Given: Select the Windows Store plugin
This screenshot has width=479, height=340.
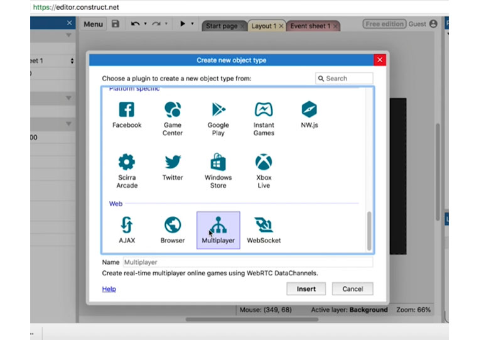Looking at the screenshot, I should pyautogui.click(x=218, y=171).
